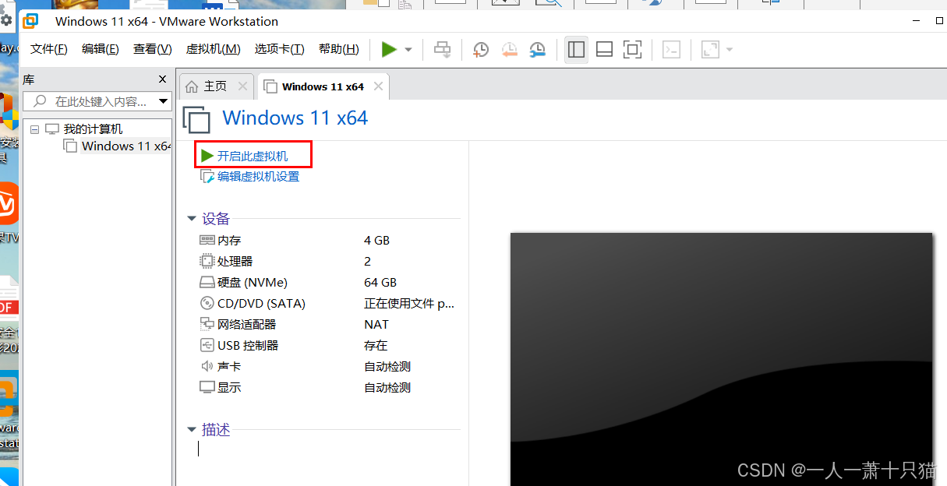
Task: Click the settings icon beside 编辑虚拟机设置
Action: [x=207, y=177]
